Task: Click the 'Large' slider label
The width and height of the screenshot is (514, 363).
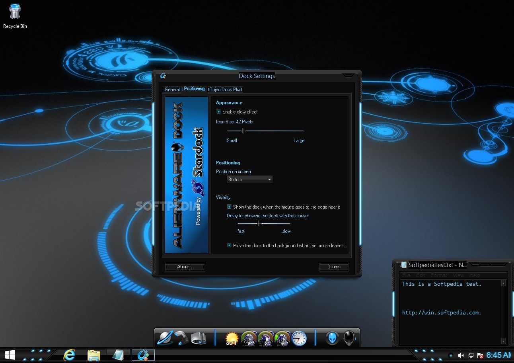Action: 299,141
